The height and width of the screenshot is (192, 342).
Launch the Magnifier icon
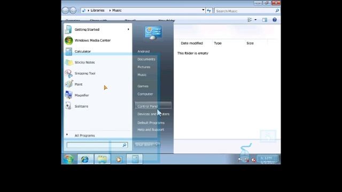coord(69,95)
